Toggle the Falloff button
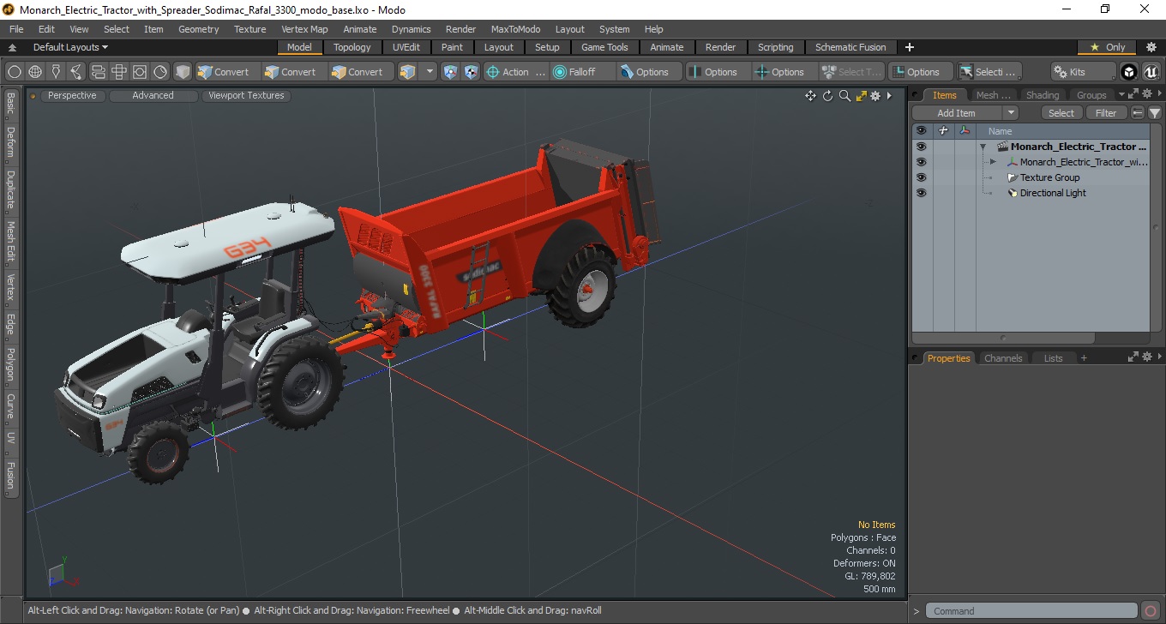The height and width of the screenshot is (624, 1166). point(582,72)
